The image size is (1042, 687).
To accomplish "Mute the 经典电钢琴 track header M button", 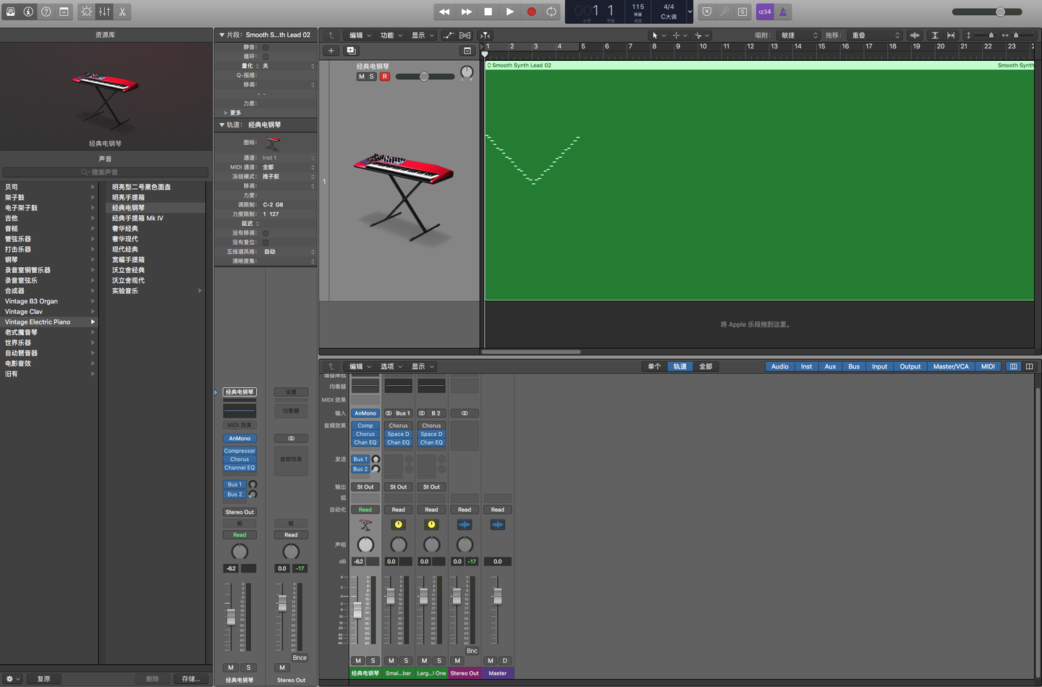I will click(x=362, y=77).
